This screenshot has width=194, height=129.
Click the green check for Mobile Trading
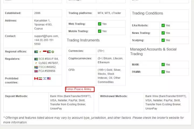click(x=100, y=31)
